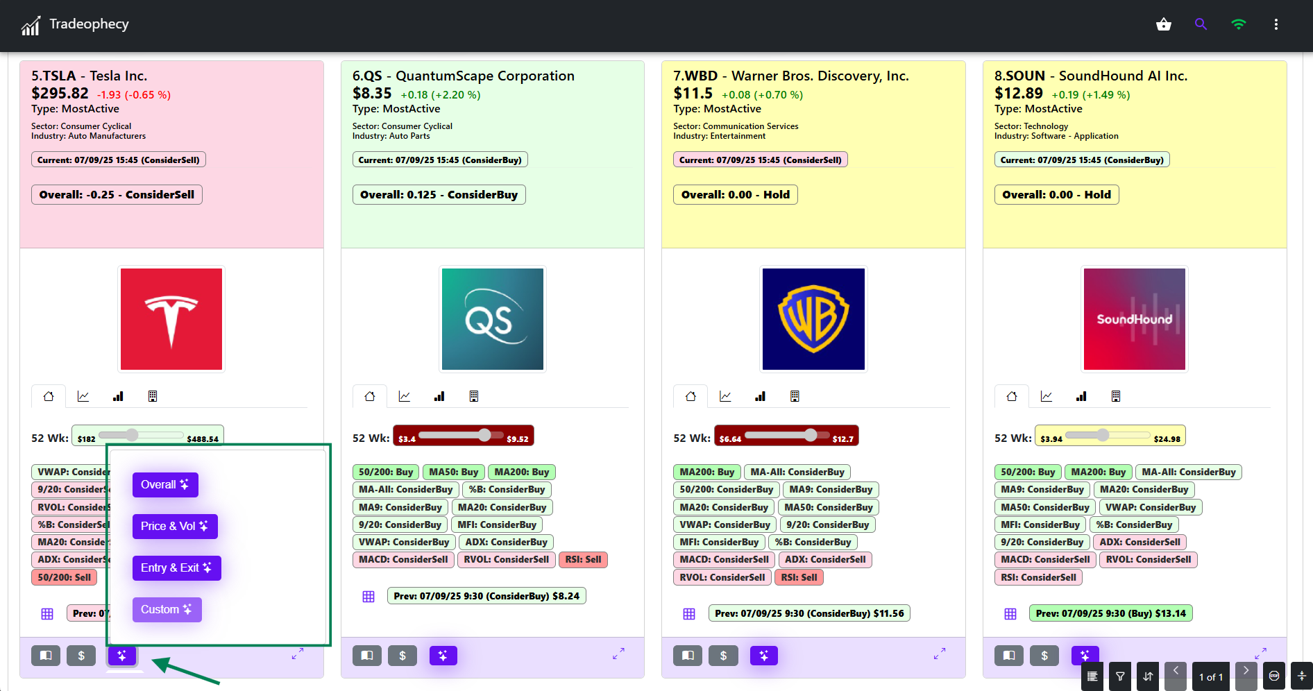This screenshot has width=1313, height=691.
Task: Click the WBD 52-week range slider
Action: (x=788, y=435)
